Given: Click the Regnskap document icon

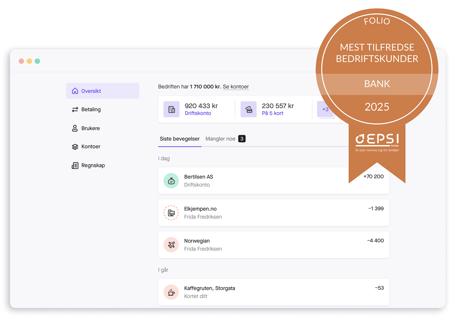Looking at the screenshot, I should pyautogui.click(x=75, y=165).
